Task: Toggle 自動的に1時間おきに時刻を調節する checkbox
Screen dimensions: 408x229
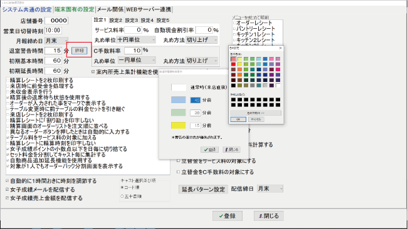Action: click(x=8, y=181)
